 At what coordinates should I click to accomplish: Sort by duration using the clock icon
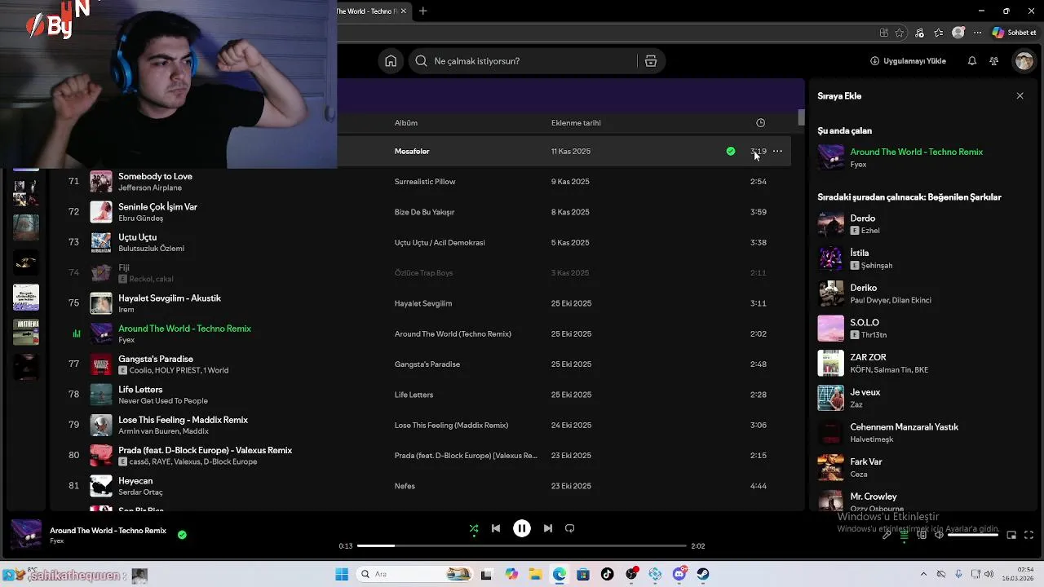coord(760,123)
